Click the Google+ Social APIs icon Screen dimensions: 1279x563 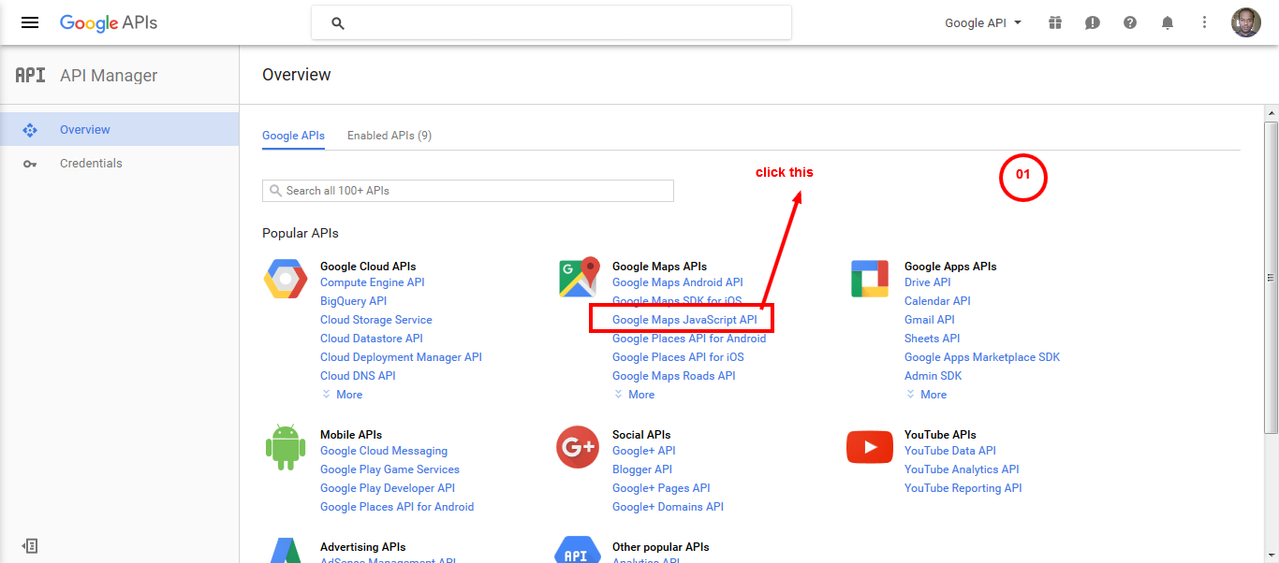[x=578, y=447]
